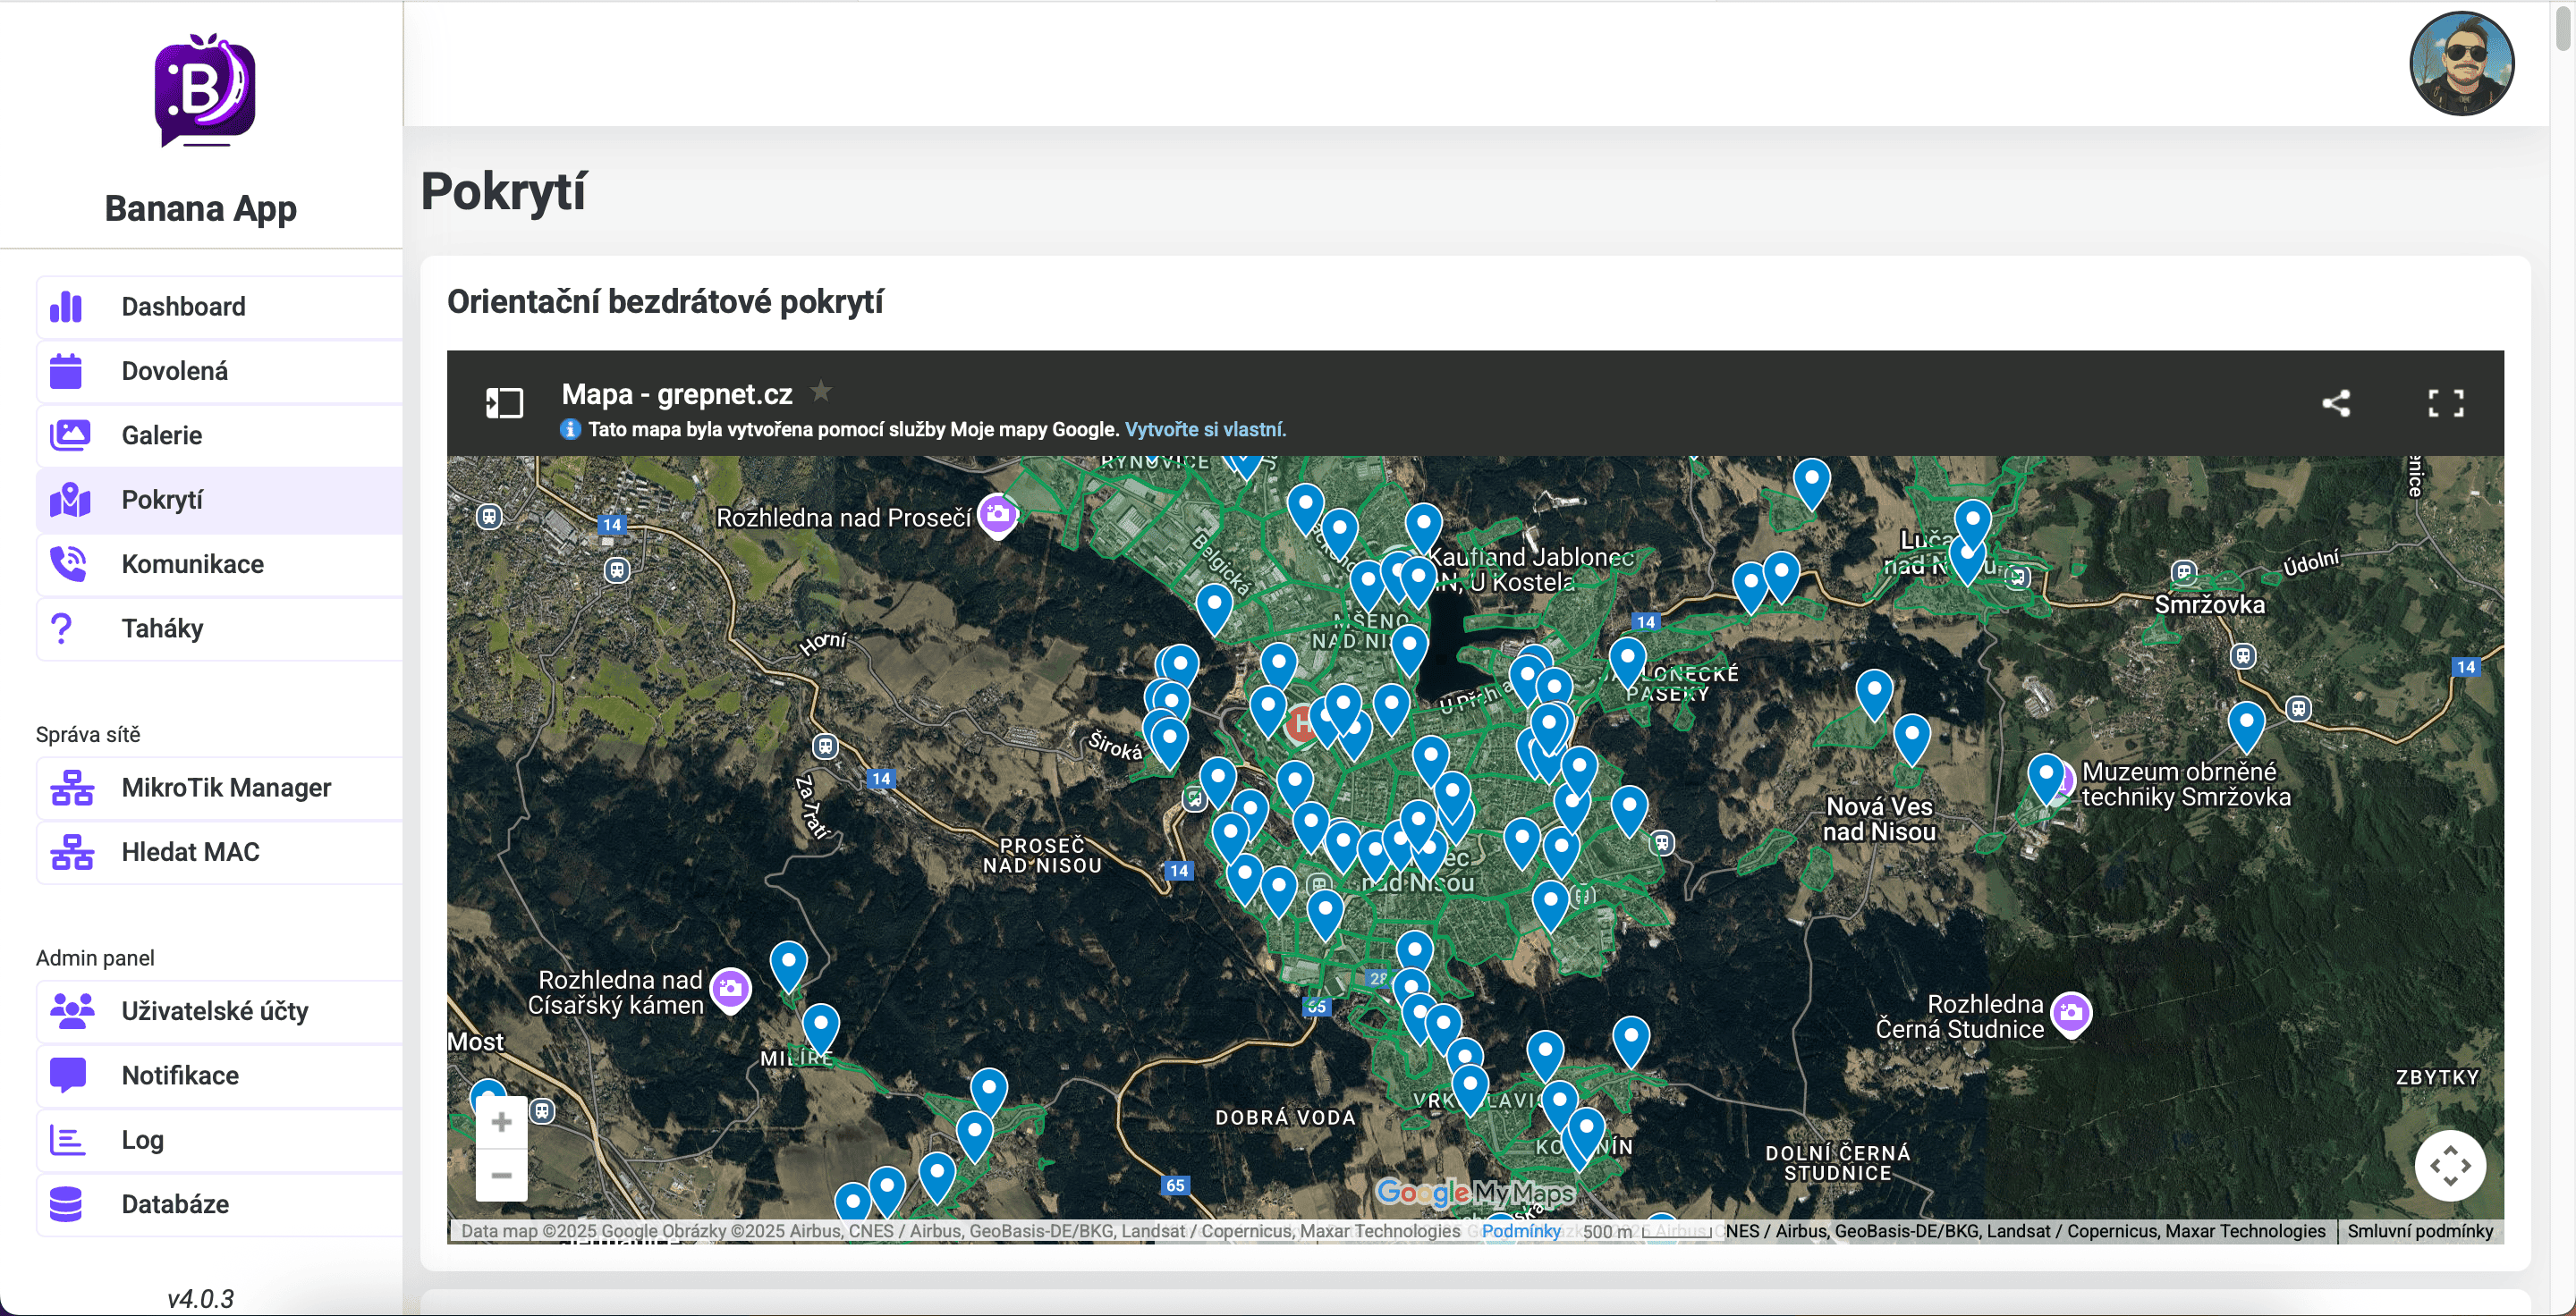Open Uživatelské účty admin page

pyautogui.click(x=214, y=1011)
